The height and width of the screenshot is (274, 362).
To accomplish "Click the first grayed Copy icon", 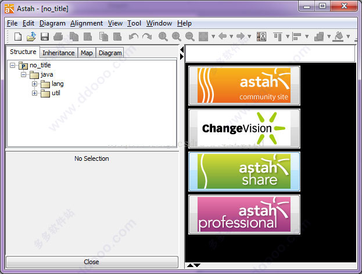I will pos(74,37).
